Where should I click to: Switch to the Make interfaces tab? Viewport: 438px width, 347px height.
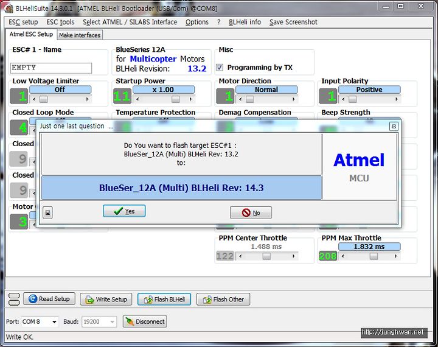(x=80, y=35)
